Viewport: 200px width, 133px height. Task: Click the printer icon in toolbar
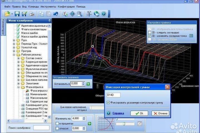[x=32, y=14]
